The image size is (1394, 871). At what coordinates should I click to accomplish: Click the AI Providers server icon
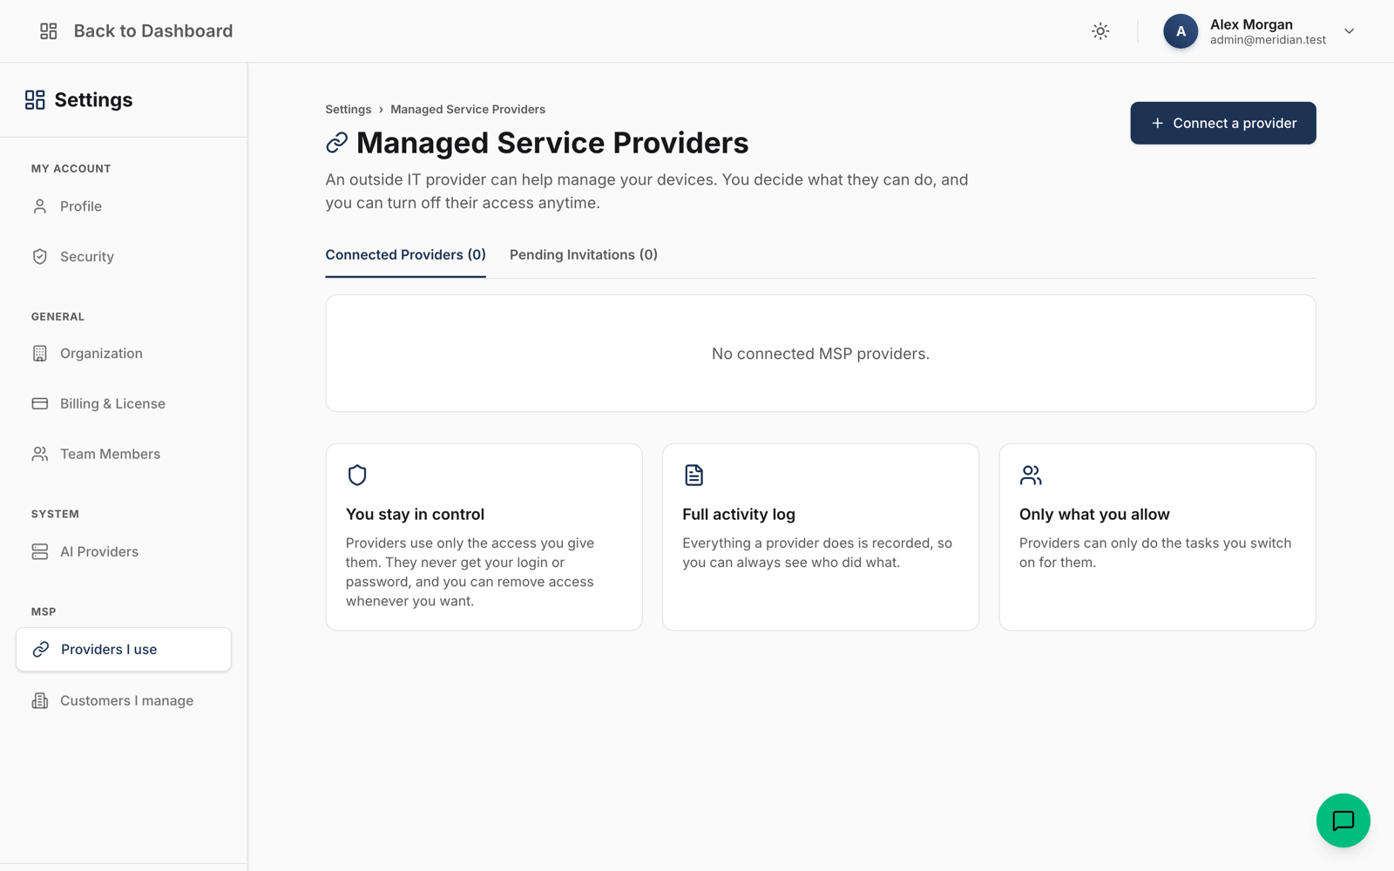coord(40,552)
